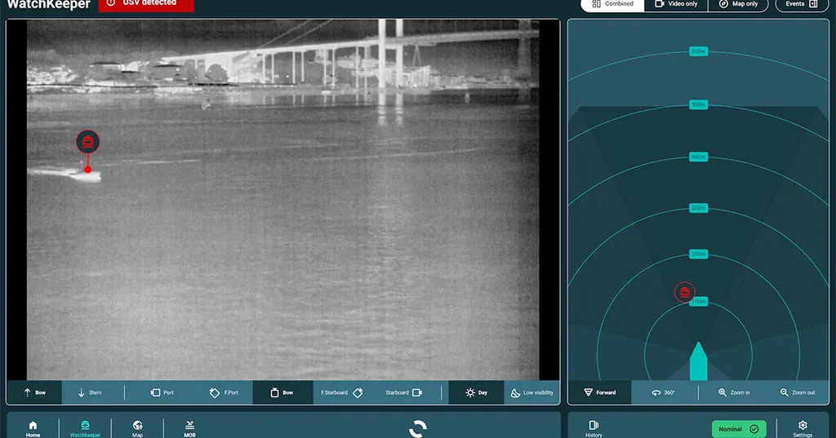Select the red USV marker on the video feed
836x438 pixels.
[x=87, y=142]
